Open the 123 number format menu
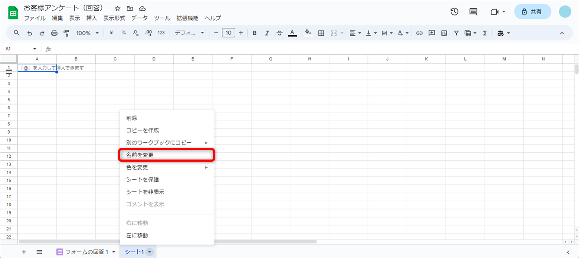Screen dimensions: 579x258 pyautogui.click(x=161, y=33)
